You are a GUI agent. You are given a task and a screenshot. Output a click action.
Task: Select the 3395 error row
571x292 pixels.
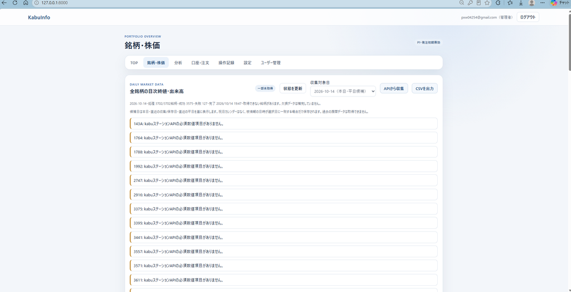coord(284,223)
